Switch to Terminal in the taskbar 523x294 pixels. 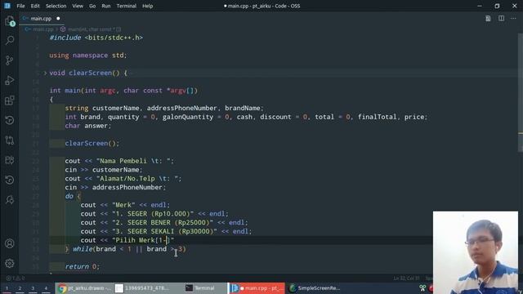(200, 288)
